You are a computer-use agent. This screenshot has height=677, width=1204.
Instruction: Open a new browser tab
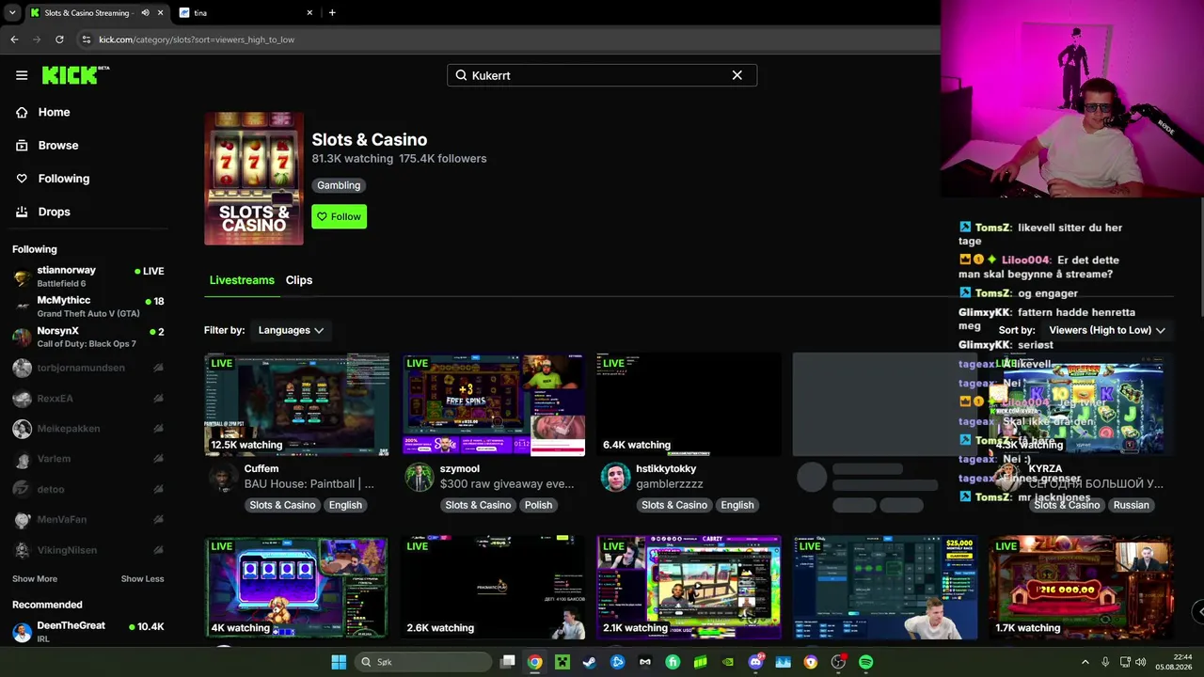[332, 13]
